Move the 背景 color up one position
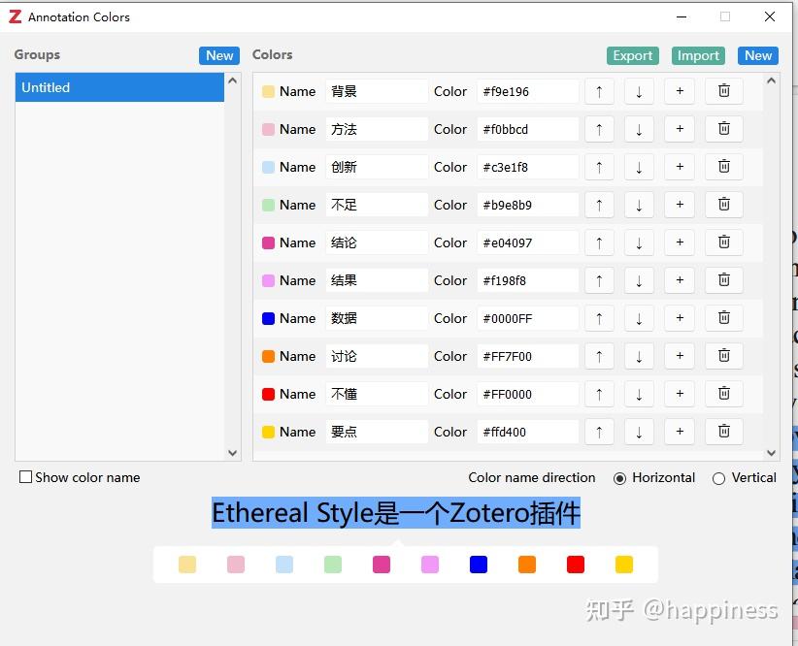The width and height of the screenshot is (798, 646). coord(599,90)
